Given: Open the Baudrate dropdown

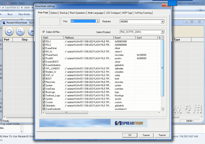Looking at the screenshot, I should pyautogui.click(x=162, y=22).
